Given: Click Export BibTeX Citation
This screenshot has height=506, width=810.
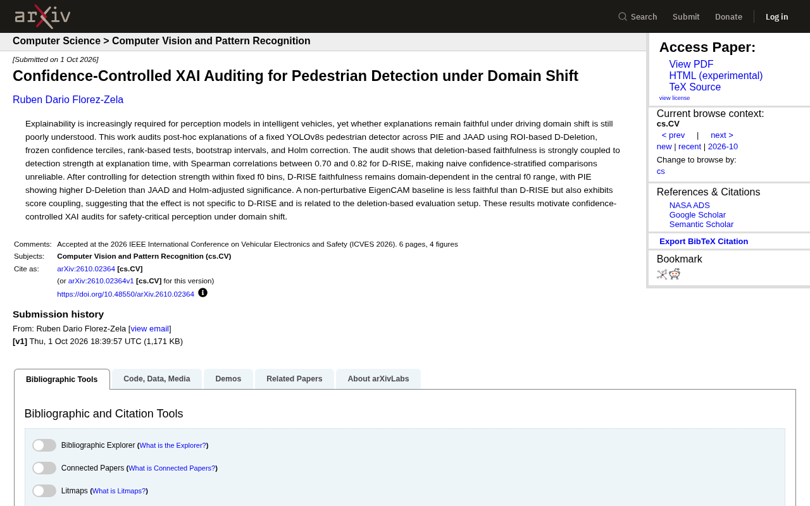Looking at the screenshot, I should pos(704,242).
